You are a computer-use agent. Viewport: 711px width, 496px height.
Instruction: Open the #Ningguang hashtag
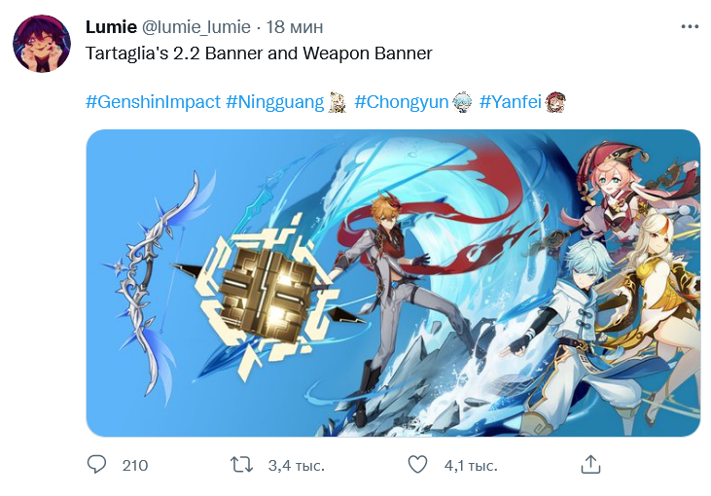click(275, 101)
